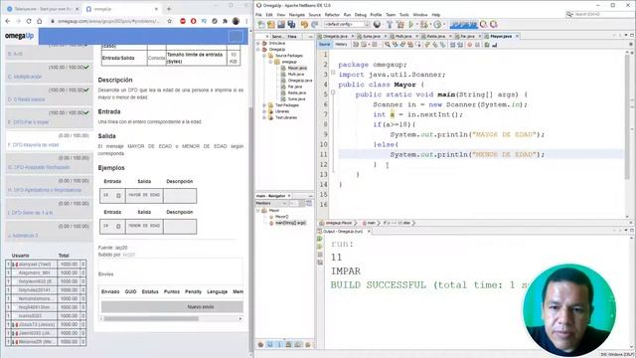Open the Profile Project dropdown arrow

tap(443, 25)
